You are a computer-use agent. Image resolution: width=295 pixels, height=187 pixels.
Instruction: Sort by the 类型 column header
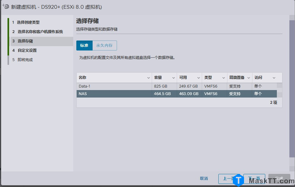click(208, 78)
